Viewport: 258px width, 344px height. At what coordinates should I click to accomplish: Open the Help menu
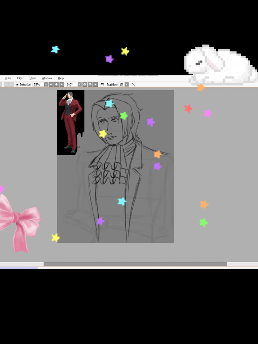coord(61,78)
